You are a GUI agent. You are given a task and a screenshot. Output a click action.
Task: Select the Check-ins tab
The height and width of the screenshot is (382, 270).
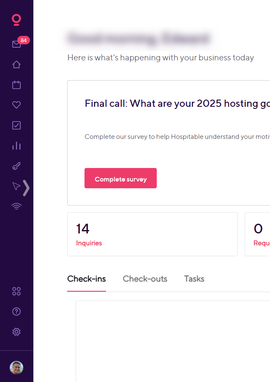pos(87,279)
